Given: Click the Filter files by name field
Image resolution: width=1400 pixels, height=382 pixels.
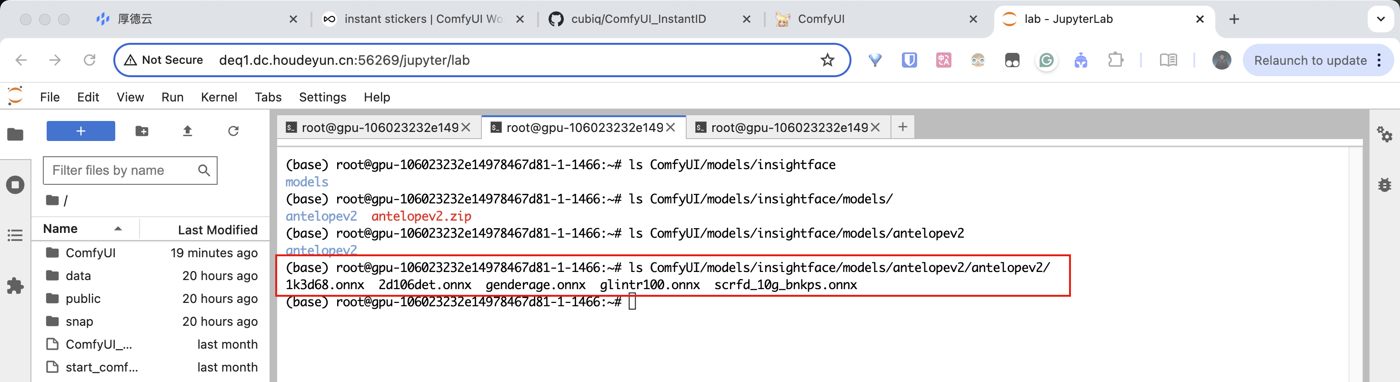Looking at the screenshot, I should point(122,171).
